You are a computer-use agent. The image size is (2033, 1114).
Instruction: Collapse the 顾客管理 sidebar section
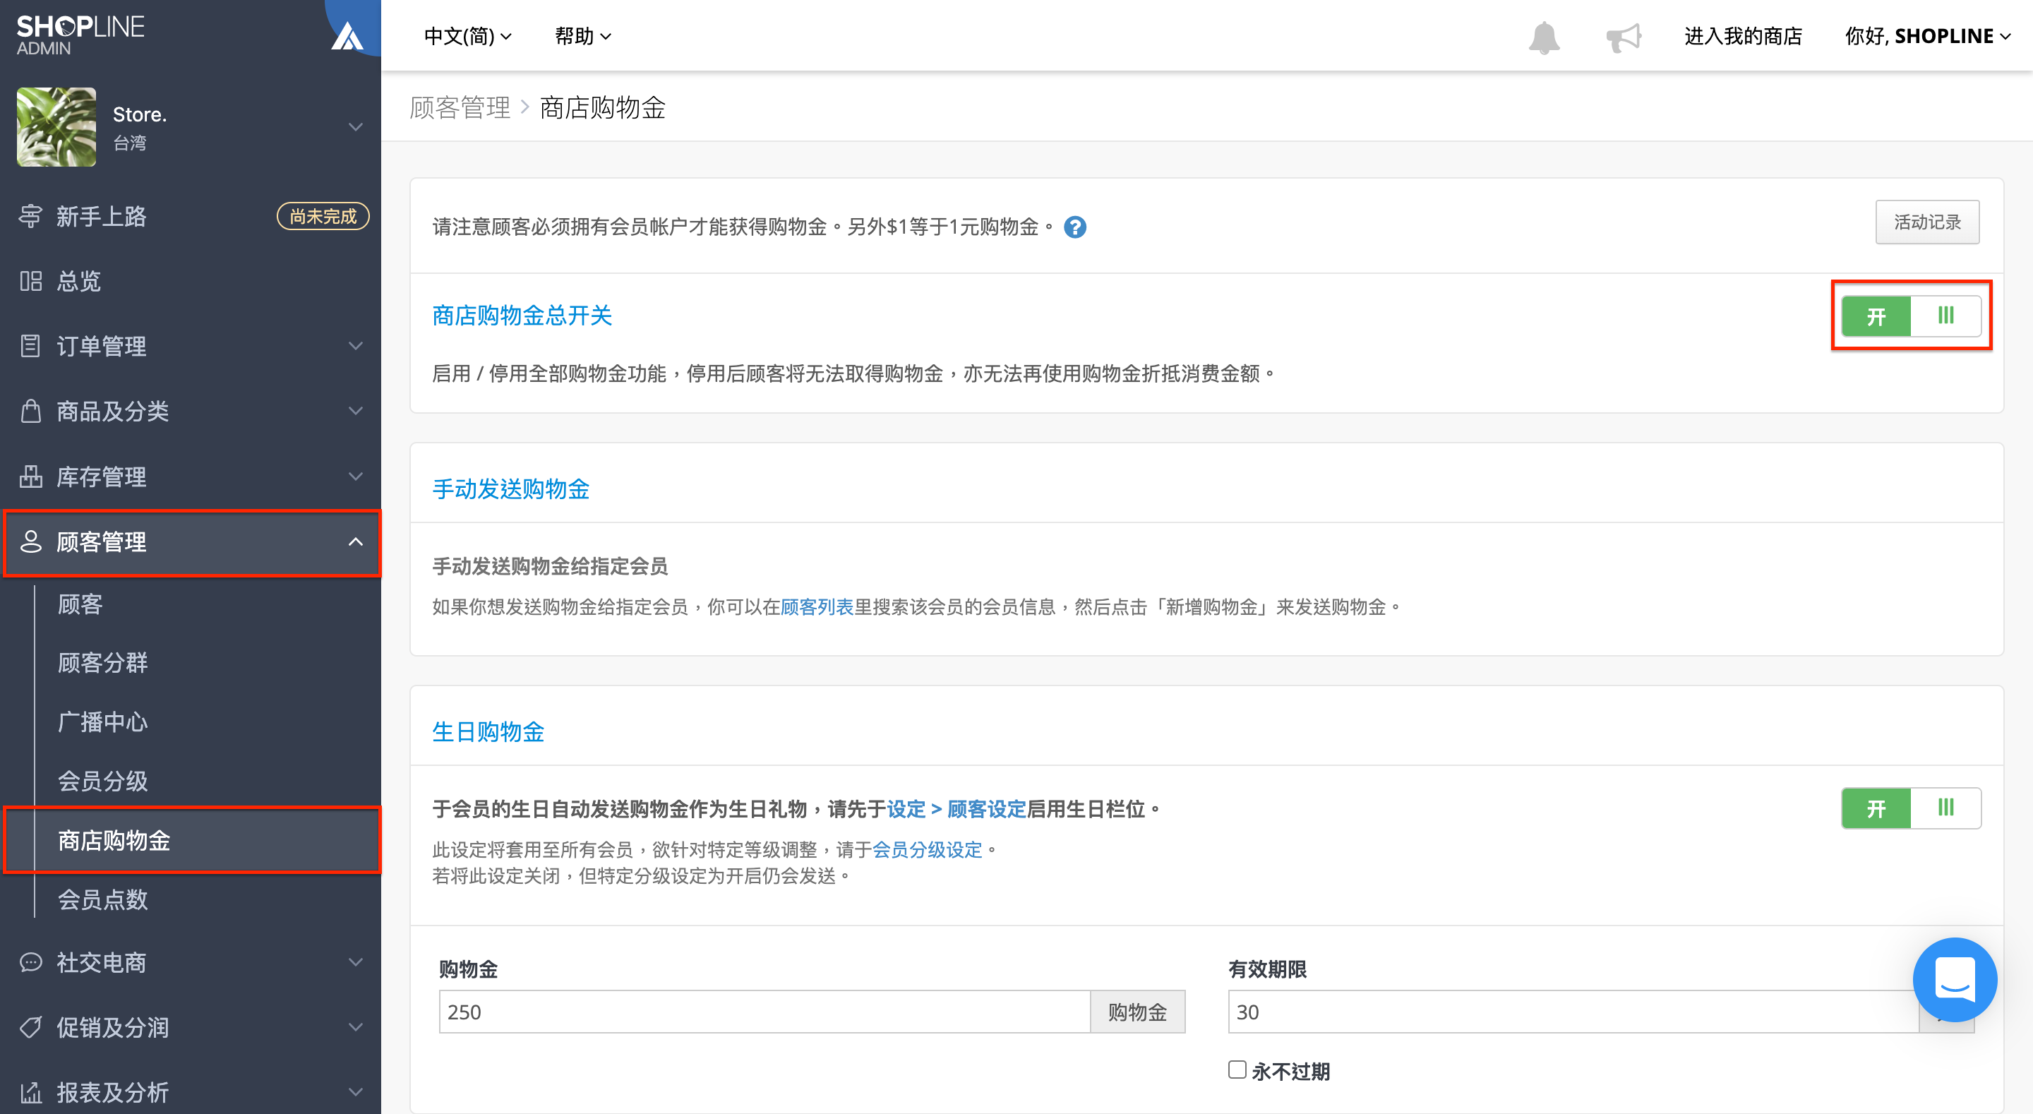point(192,542)
